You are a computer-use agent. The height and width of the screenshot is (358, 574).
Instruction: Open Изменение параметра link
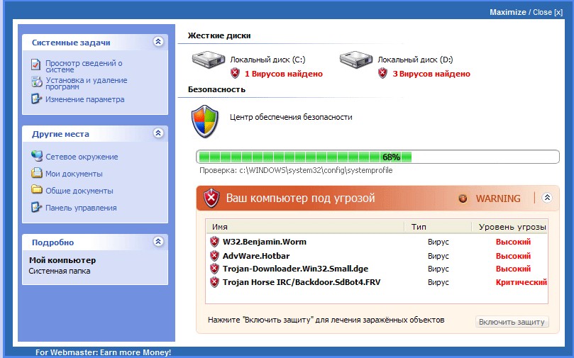click(85, 99)
